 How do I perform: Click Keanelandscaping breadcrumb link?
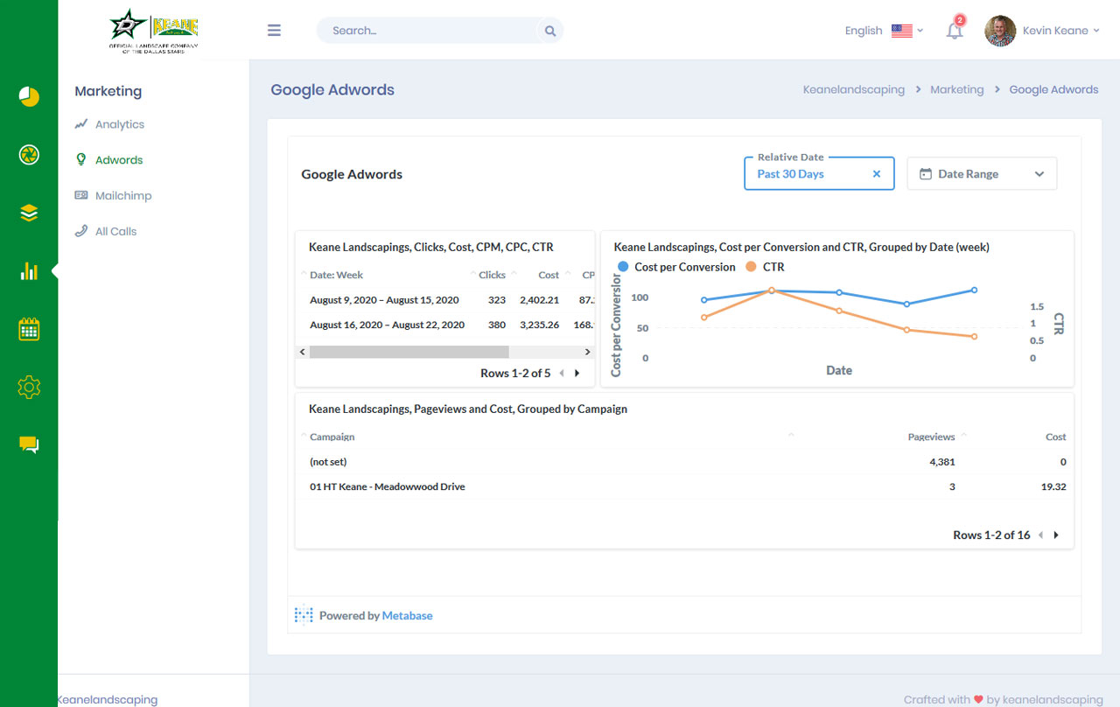854,89
